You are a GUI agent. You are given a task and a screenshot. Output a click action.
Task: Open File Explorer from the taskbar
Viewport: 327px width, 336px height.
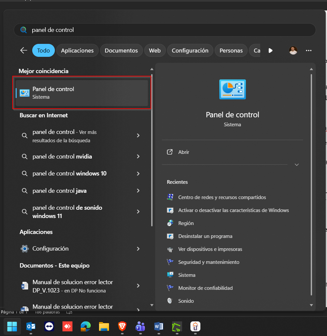point(104,327)
